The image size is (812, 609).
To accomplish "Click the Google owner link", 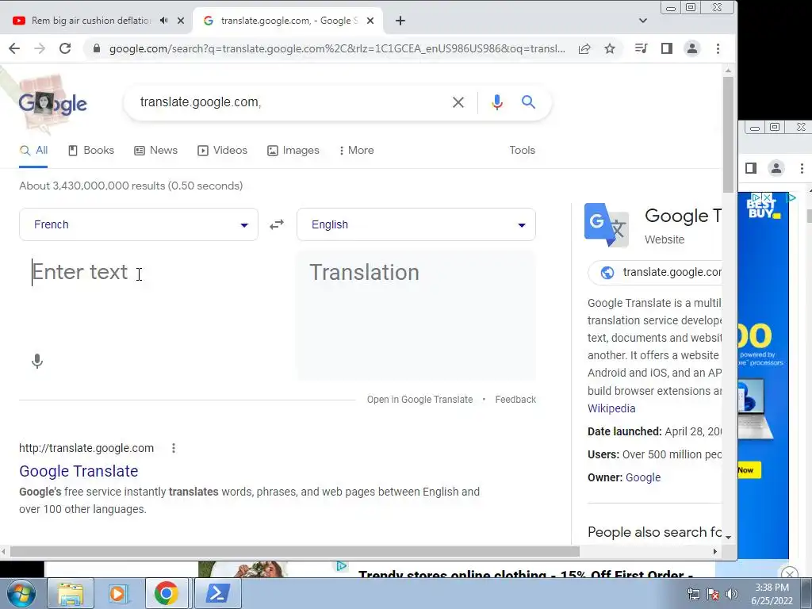I will click(x=643, y=477).
